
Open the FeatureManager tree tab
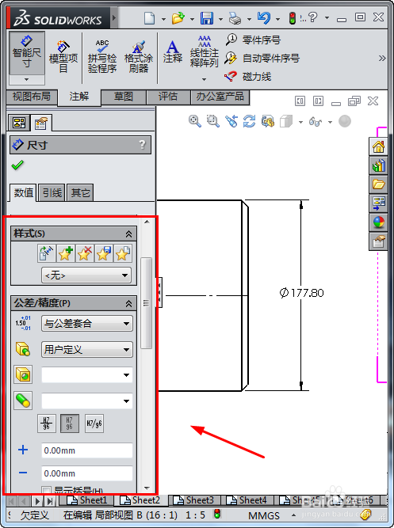coord(19,123)
